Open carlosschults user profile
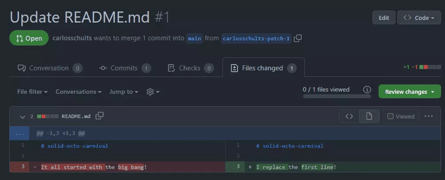The image size is (445, 180). [x=72, y=38]
